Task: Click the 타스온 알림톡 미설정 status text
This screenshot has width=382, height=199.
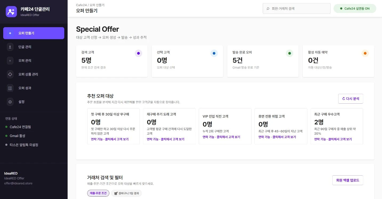Action: point(24,145)
